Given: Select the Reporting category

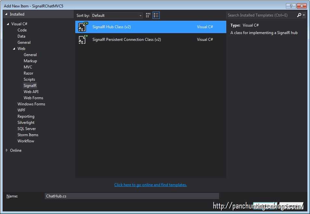Looking at the screenshot, I should [x=26, y=116].
